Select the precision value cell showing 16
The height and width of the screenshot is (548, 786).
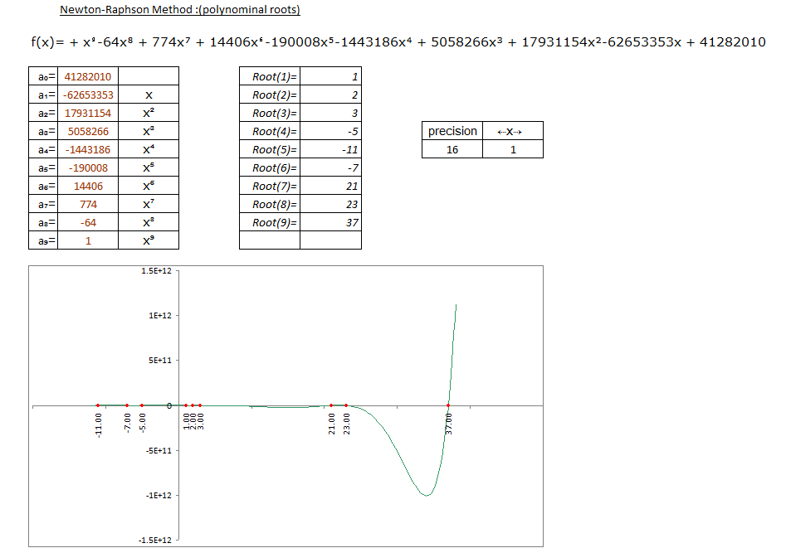pyautogui.click(x=452, y=149)
